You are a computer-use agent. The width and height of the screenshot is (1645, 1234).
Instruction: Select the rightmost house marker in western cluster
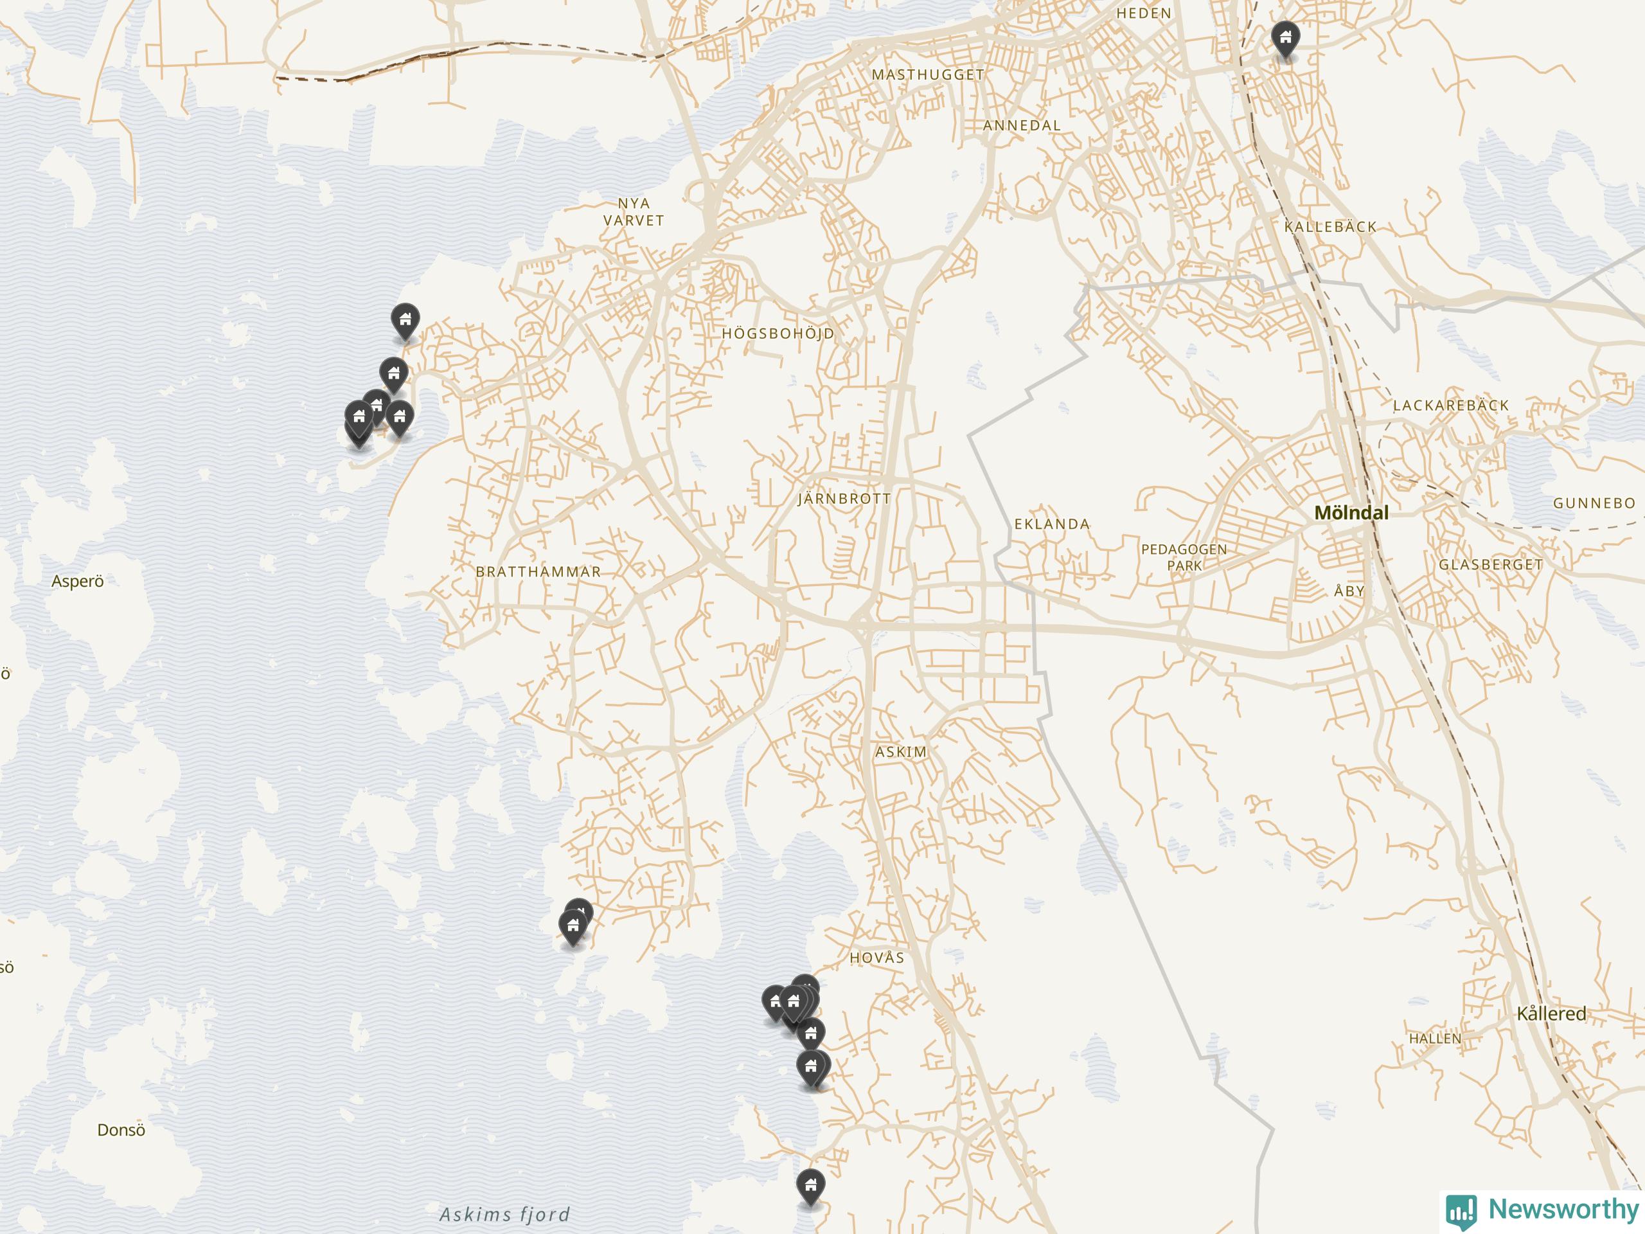(399, 418)
